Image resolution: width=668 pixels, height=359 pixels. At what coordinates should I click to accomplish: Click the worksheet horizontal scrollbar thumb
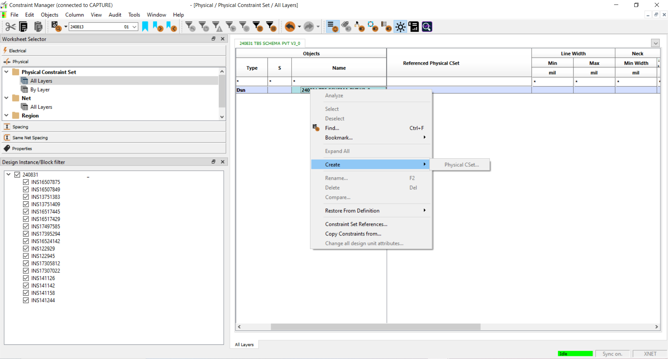375,327
